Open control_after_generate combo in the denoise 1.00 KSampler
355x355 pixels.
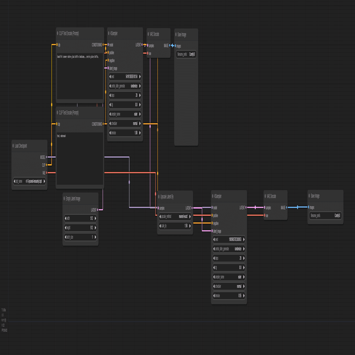point(125,86)
